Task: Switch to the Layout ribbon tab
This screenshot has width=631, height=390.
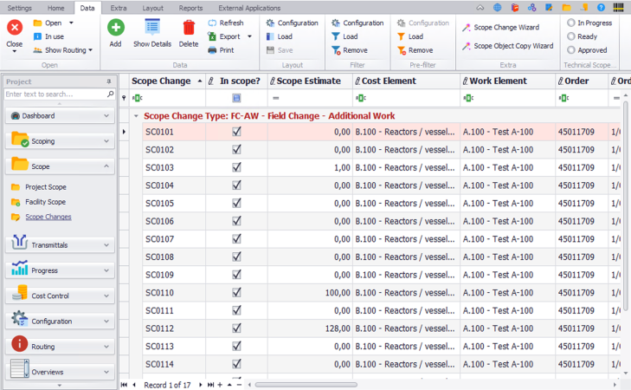Action: click(152, 7)
